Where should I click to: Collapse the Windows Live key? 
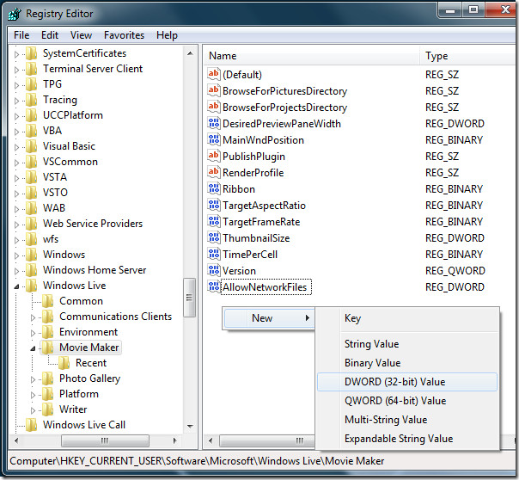(16, 286)
